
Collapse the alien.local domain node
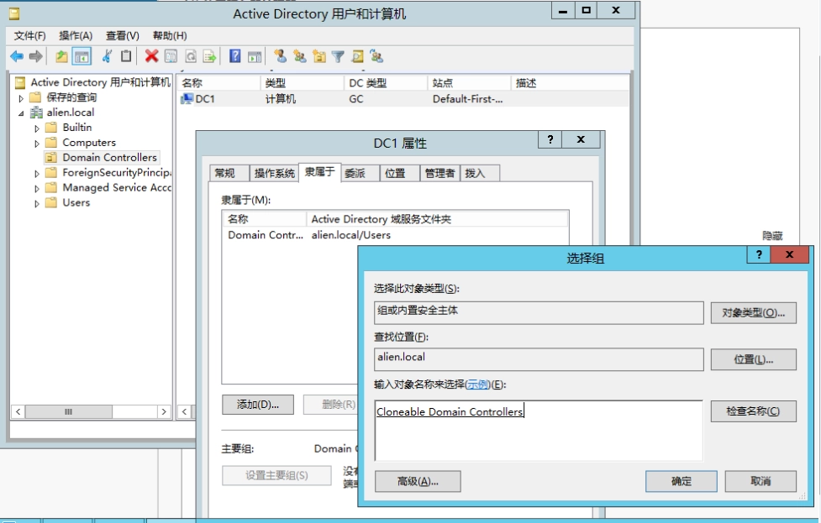point(22,113)
